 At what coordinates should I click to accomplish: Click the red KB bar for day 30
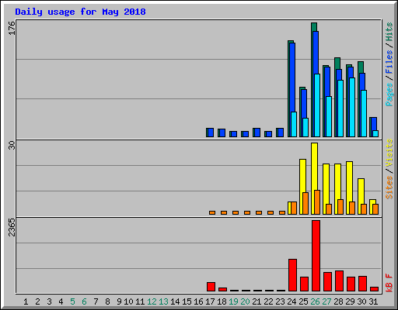(363, 284)
